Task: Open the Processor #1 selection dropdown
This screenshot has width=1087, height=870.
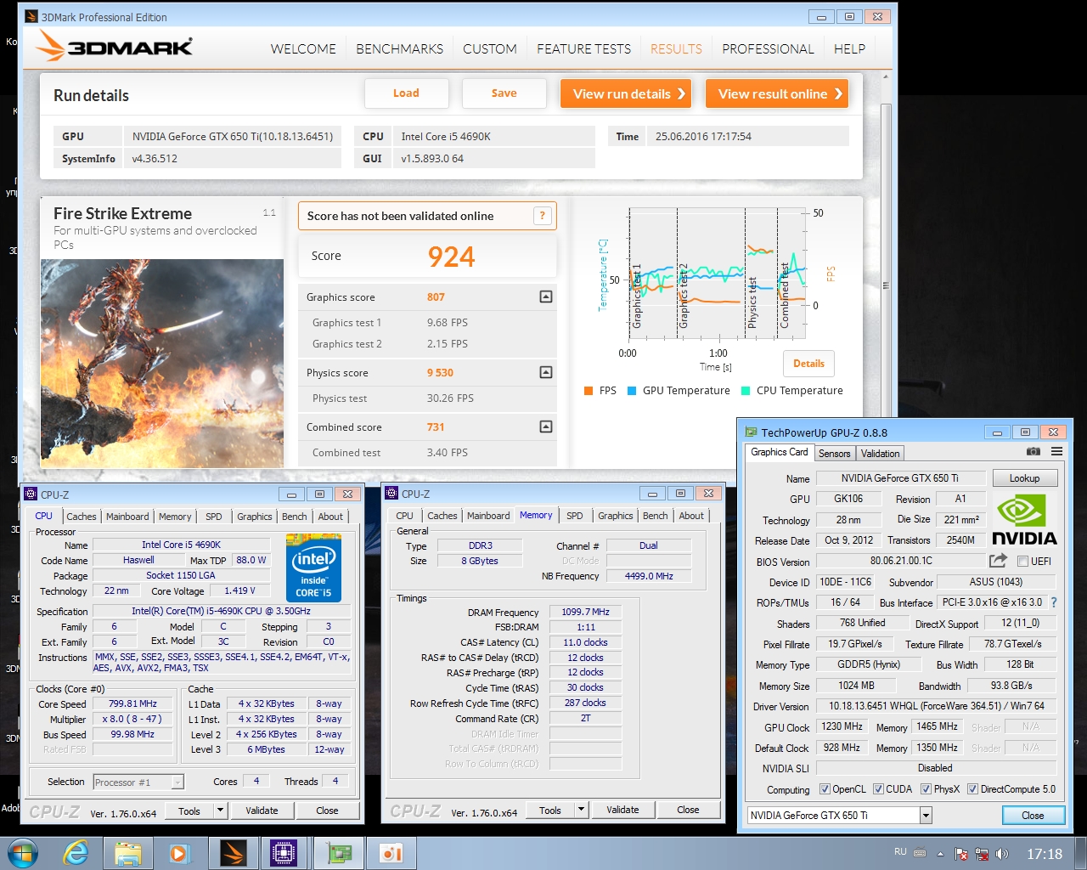Action: tap(177, 782)
